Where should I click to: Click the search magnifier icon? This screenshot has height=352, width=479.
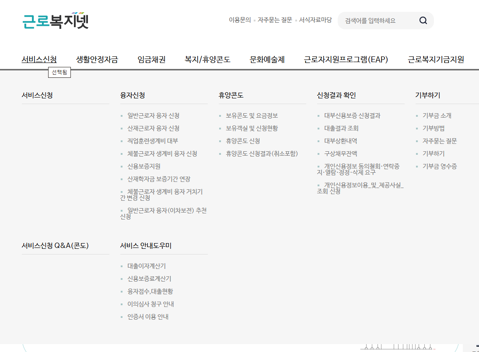pyautogui.click(x=423, y=21)
